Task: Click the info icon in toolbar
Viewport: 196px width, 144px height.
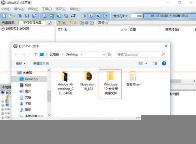Action: point(91,16)
